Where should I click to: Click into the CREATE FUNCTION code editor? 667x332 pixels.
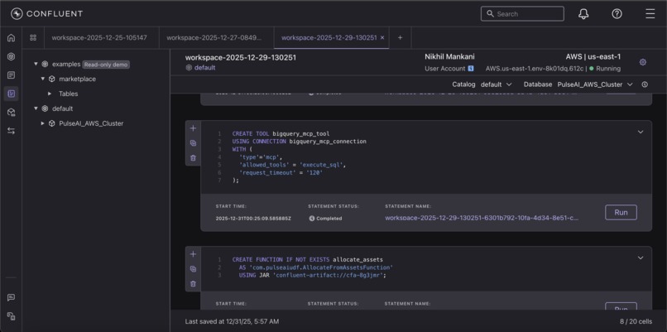coord(425,267)
